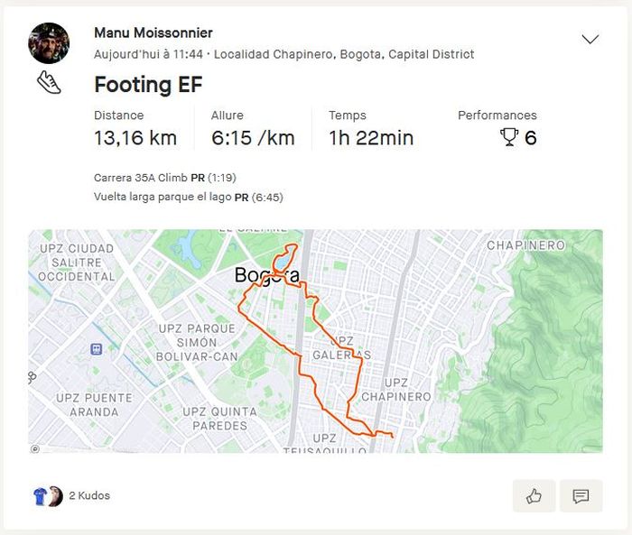The height and width of the screenshot is (535, 632).
Task: Give kudos with the thumbs-up button
Action: (534, 495)
